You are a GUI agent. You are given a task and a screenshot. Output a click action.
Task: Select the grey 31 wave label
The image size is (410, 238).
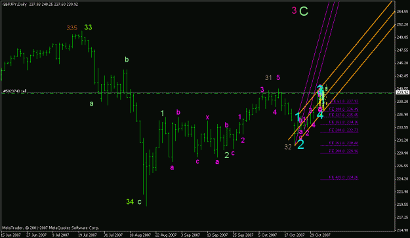point(268,77)
